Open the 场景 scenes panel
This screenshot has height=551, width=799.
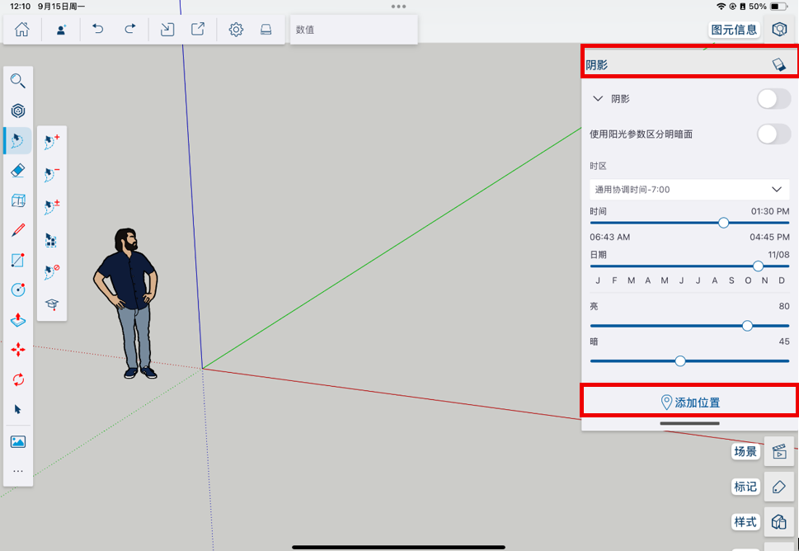coord(778,452)
